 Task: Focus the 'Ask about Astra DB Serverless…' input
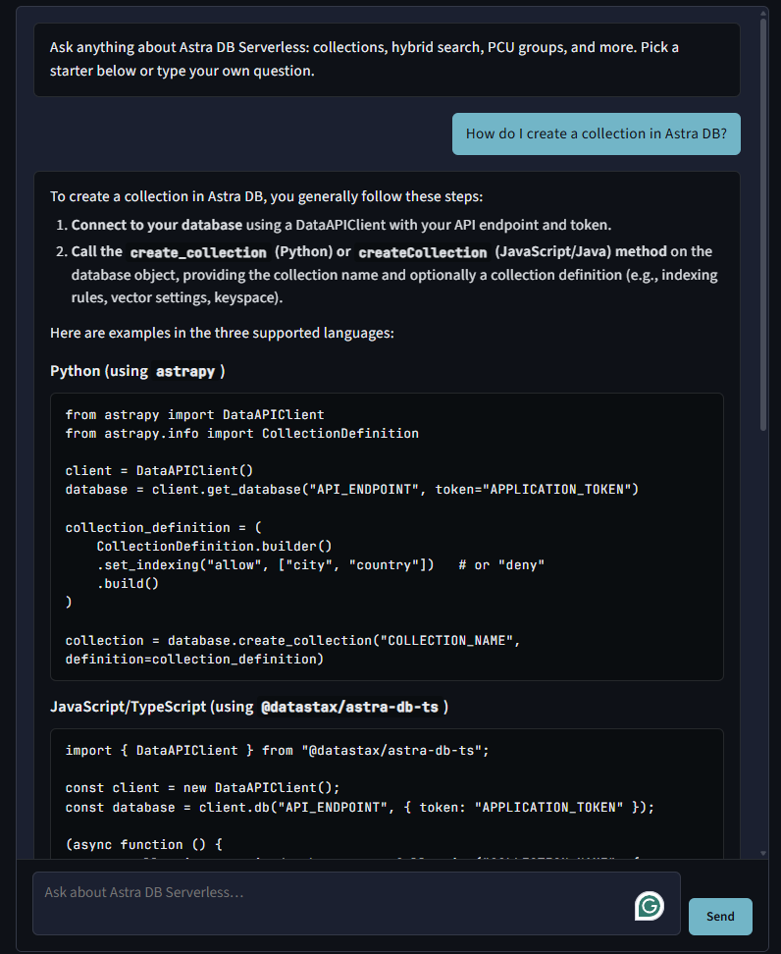[x=356, y=904]
